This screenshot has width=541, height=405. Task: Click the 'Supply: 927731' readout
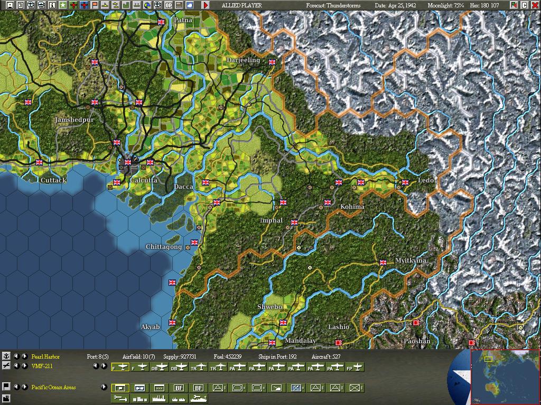(x=180, y=356)
